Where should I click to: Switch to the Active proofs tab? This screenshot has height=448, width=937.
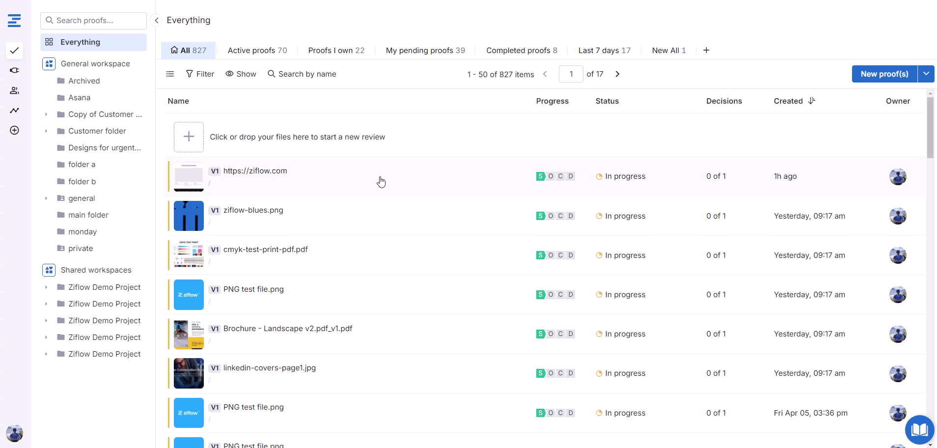click(257, 51)
